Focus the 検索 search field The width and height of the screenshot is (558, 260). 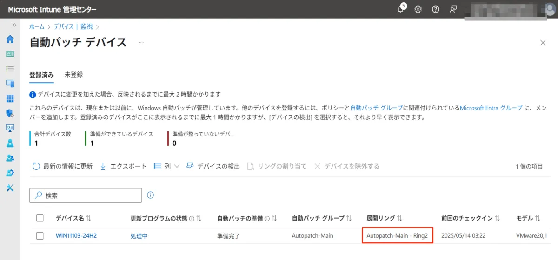(86, 195)
